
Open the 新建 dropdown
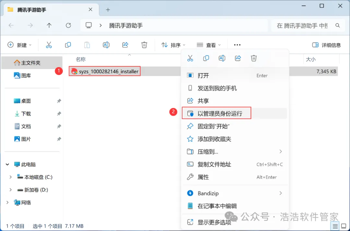pos(19,45)
